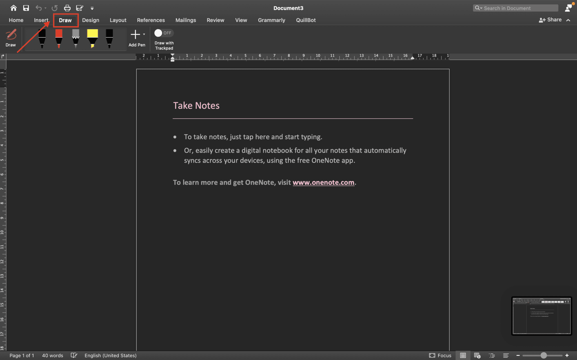Screen dimensions: 577x360
Task: Enable Focus mode
Action: coord(440,355)
